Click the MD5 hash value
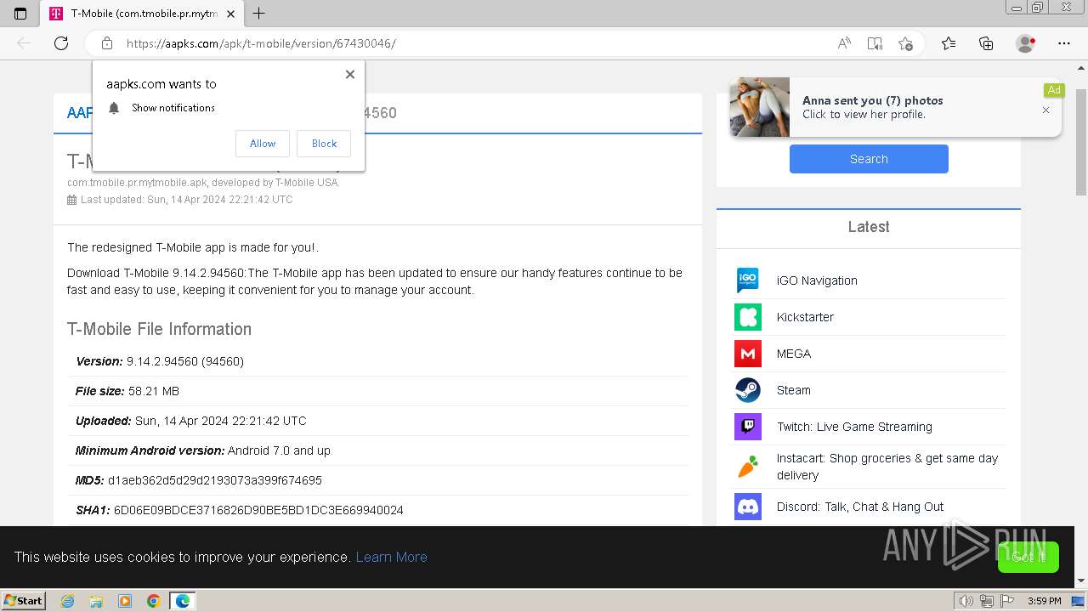 coord(214,480)
